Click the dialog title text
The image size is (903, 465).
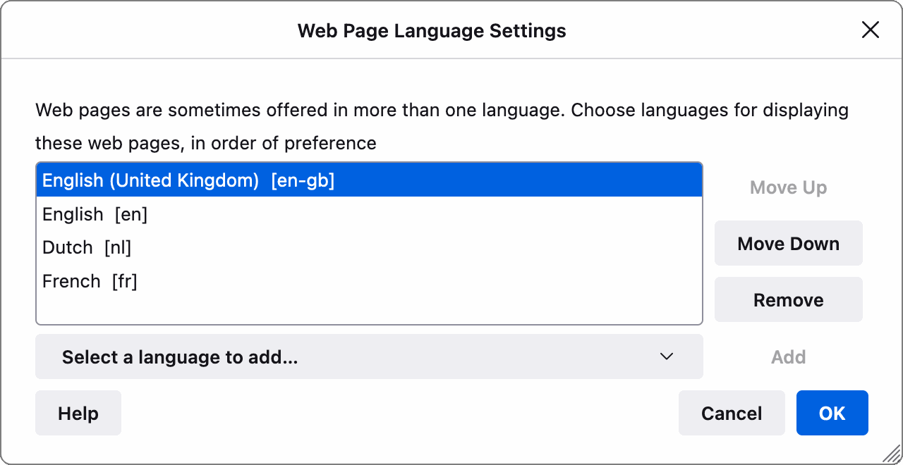(x=432, y=30)
